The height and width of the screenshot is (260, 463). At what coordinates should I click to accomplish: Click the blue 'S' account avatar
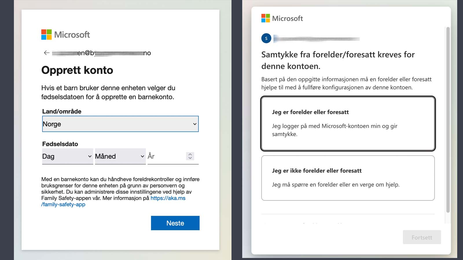pos(266,38)
